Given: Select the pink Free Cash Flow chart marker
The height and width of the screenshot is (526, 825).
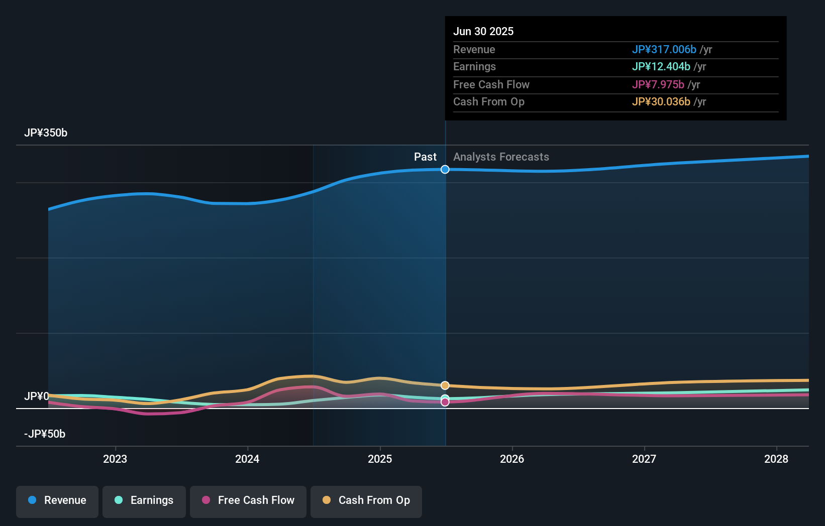Looking at the screenshot, I should [444, 402].
